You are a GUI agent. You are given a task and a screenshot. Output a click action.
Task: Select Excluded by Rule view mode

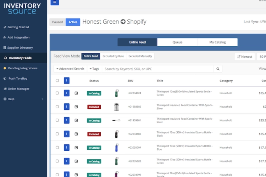pyautogui.click(x=113, y=56)
